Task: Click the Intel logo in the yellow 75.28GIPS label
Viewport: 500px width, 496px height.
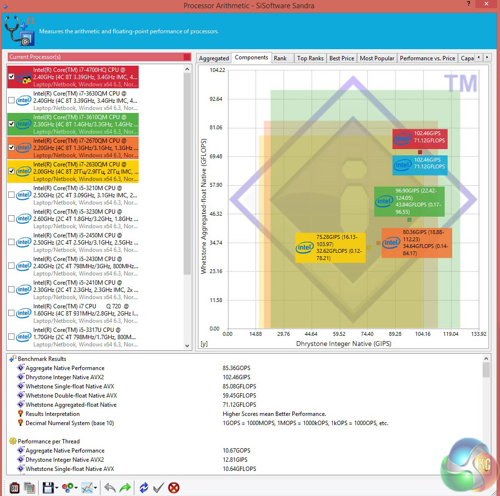Action: click(x=305, y=247)
